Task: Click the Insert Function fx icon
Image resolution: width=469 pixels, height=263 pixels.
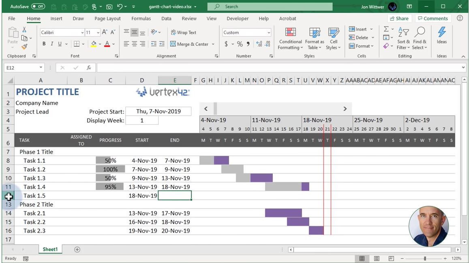Action: click(x=89, y=68)
